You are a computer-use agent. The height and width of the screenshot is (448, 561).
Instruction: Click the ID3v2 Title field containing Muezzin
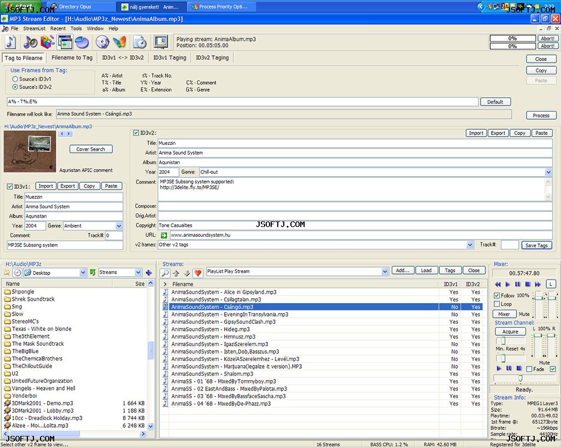tap(355, 143)
